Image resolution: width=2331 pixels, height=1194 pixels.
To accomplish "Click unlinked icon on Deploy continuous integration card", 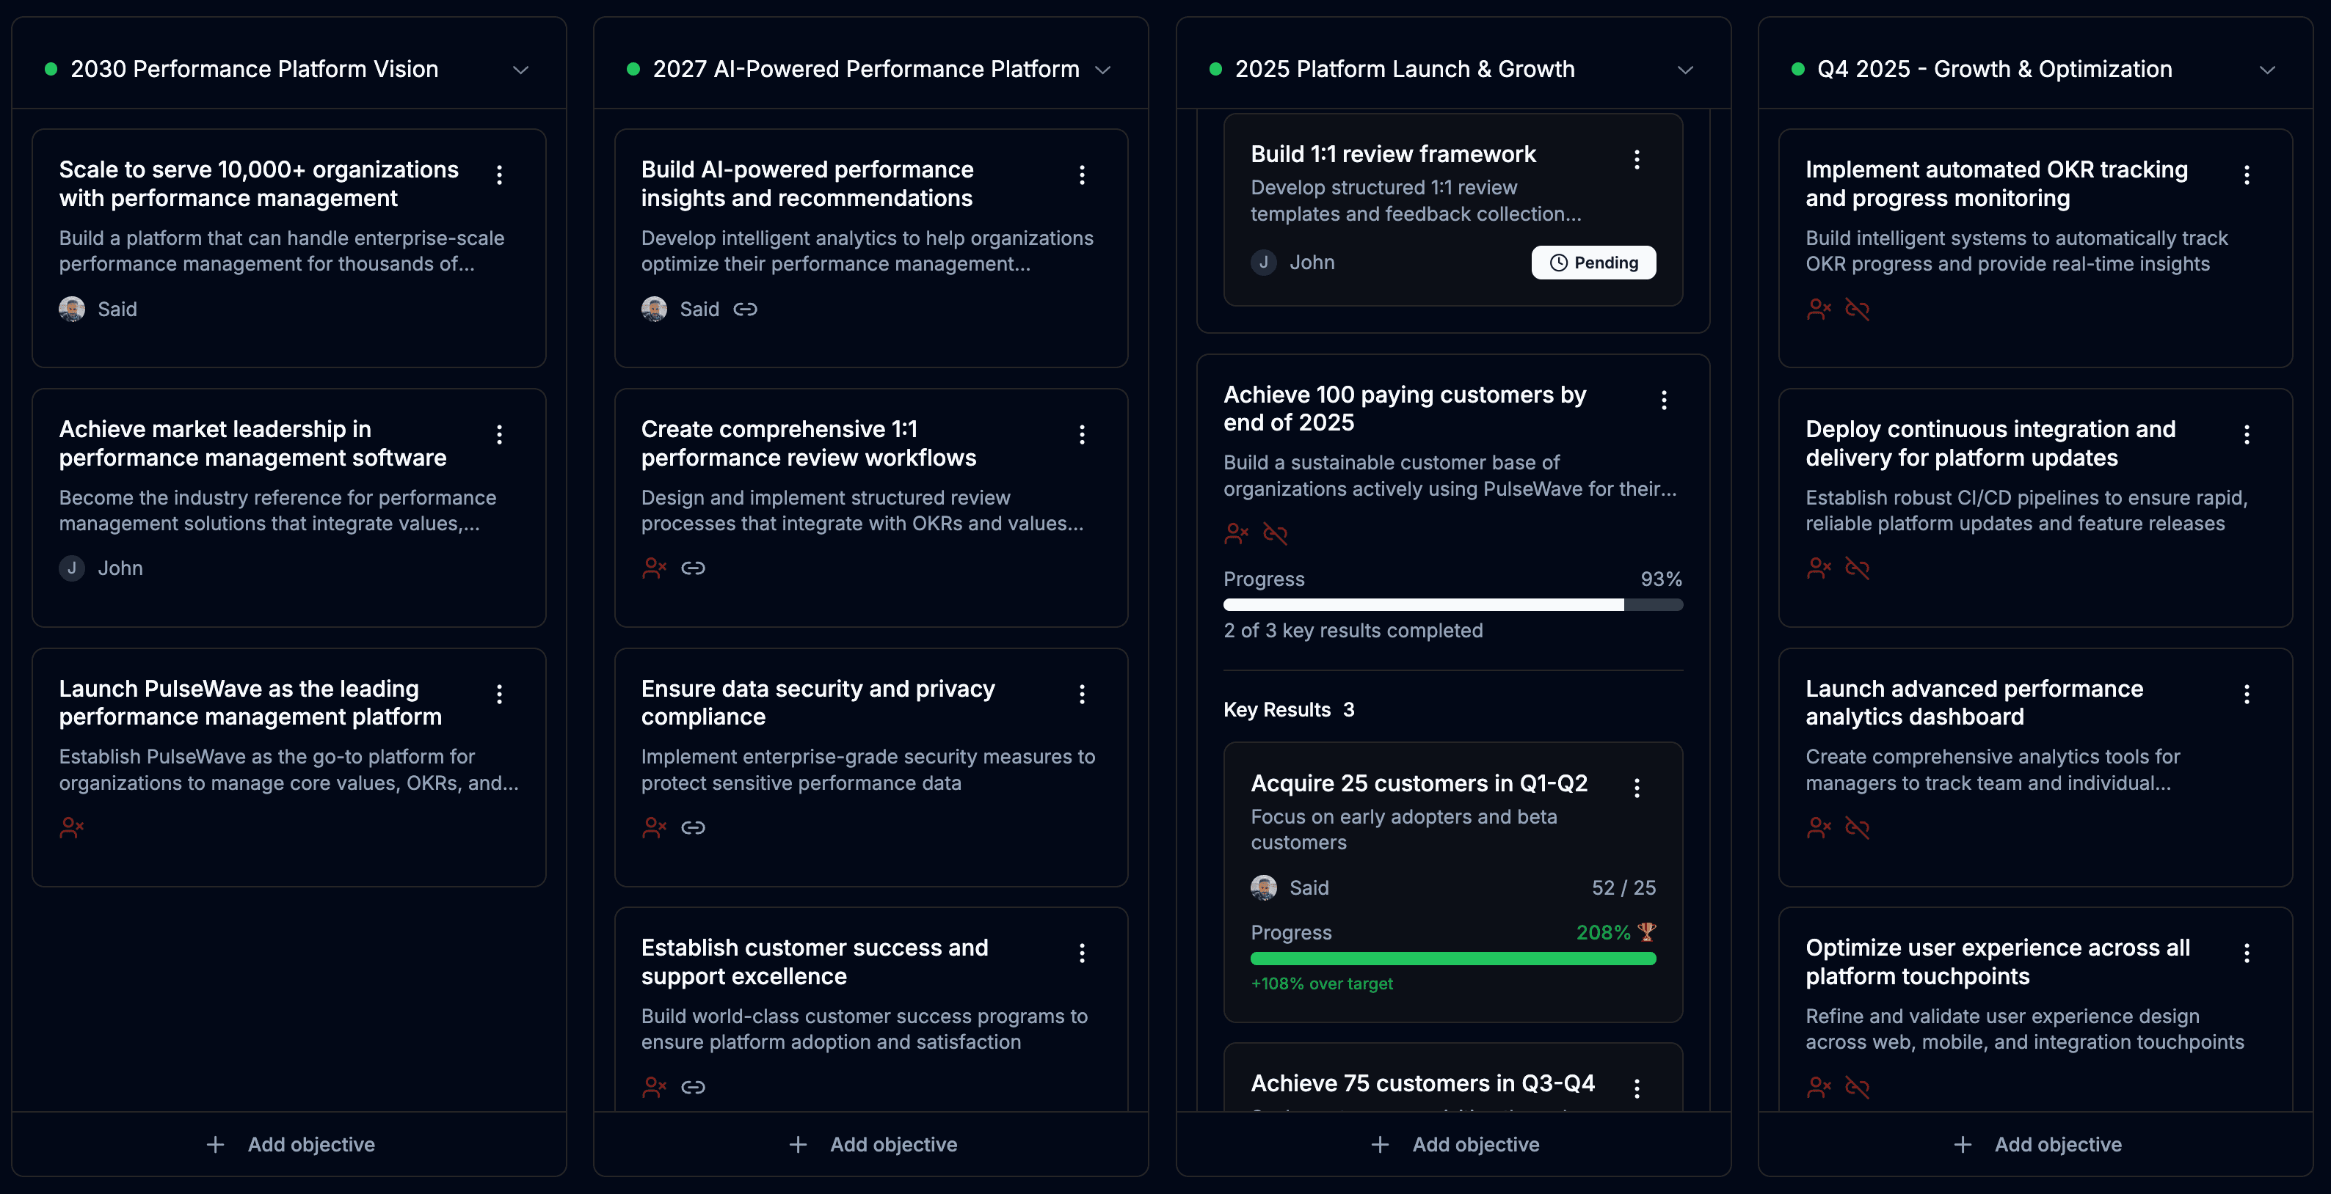I will click(x=1857, y=568).
